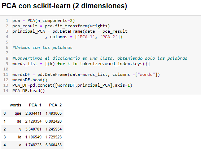
Task: Click the heading PCA con scikit-learn
Action: (64, 6)
